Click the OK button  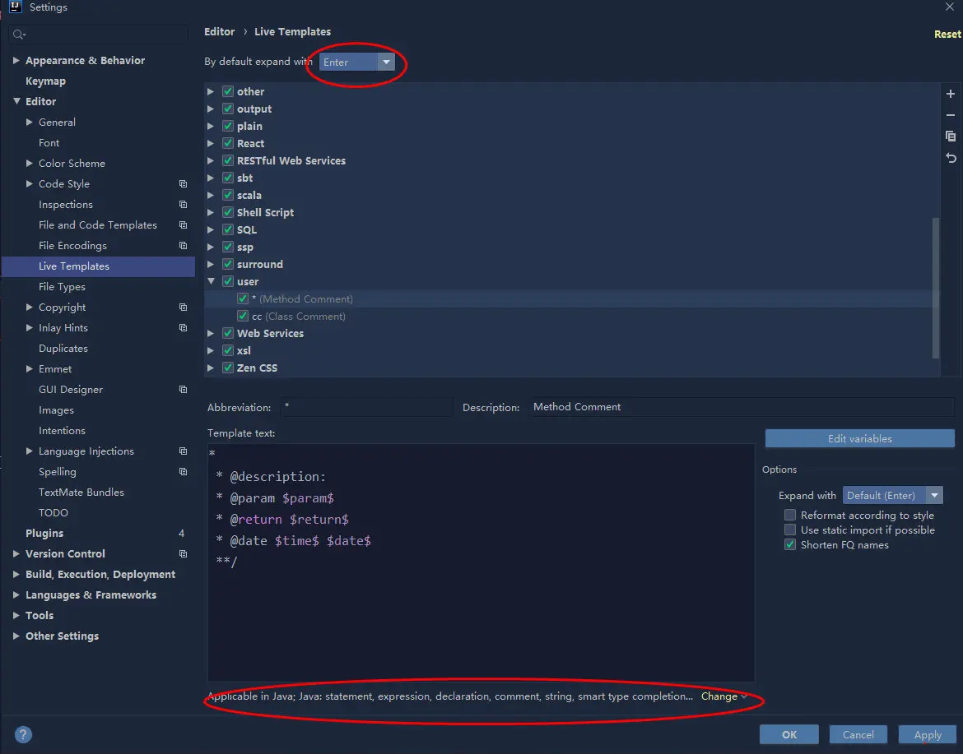pyautogui.click(x=789, y=734)
